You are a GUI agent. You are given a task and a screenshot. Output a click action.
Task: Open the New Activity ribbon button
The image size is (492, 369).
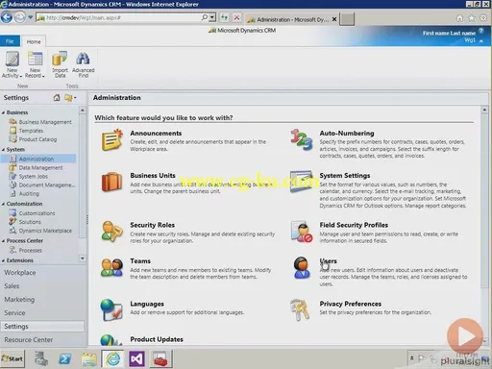coord(12,64)
